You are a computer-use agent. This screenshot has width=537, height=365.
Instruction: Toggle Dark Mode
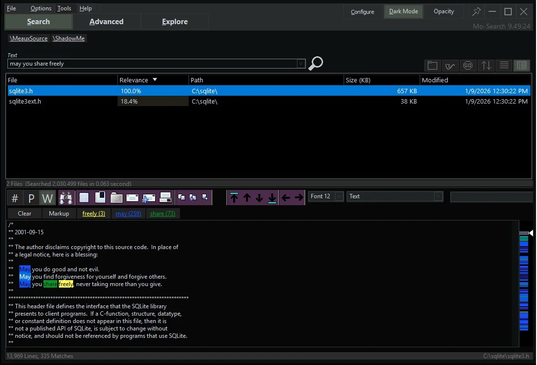tap(403, 11)
